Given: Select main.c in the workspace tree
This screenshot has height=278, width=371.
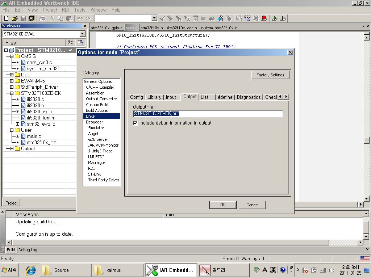Looking at the screenshot, I should [34, 136].
